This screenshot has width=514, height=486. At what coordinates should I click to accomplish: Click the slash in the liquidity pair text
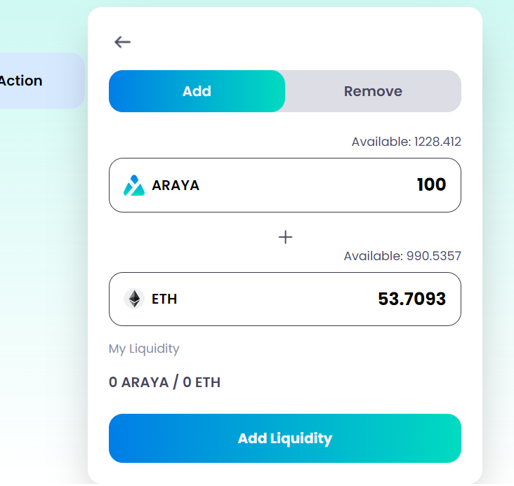[x=176, y=383]
